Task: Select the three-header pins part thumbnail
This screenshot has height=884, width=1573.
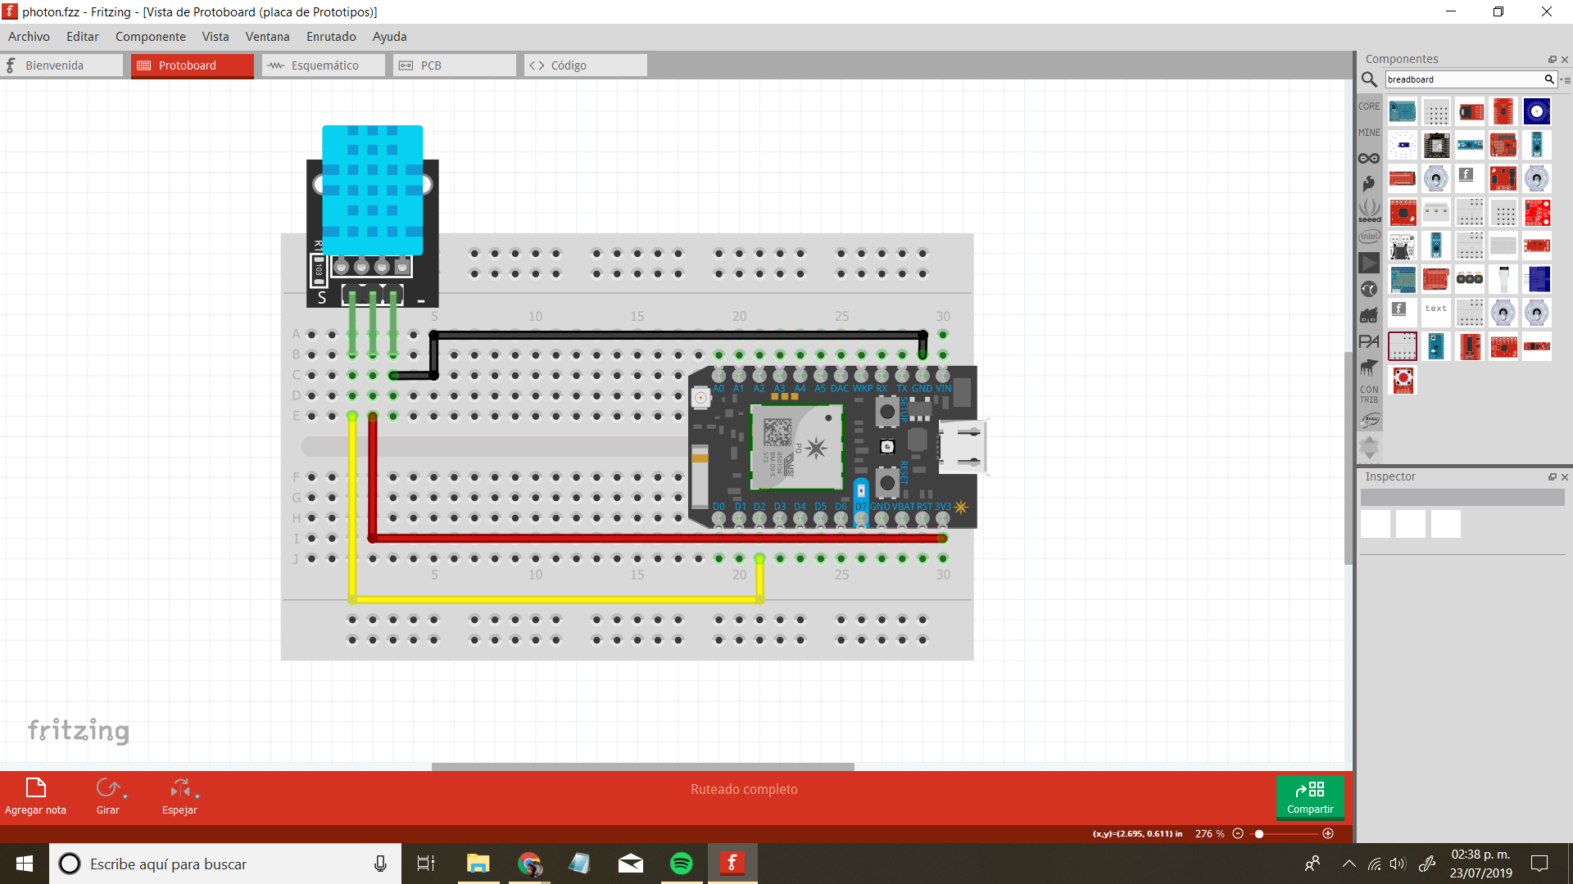Action: [1470, 279]
